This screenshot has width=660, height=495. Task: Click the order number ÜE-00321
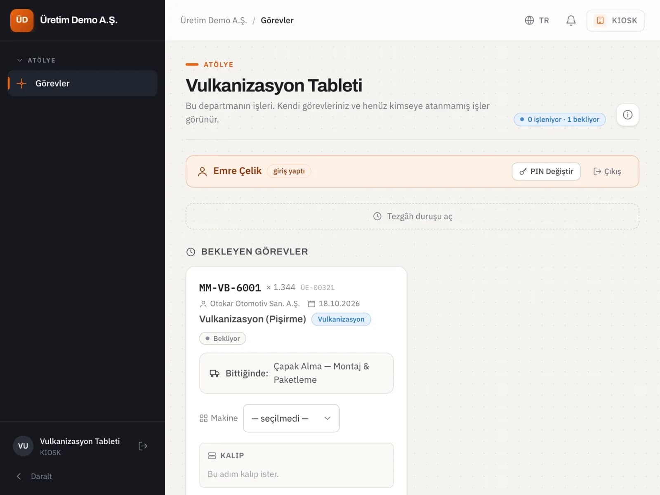tap(318, 288)
